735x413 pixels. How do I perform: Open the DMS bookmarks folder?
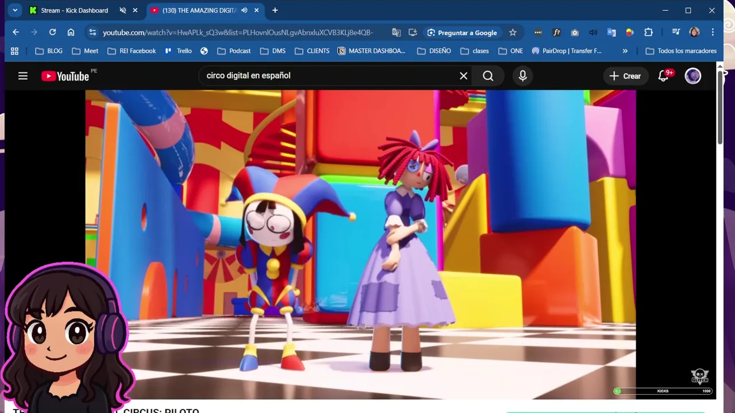pos(273,51)
